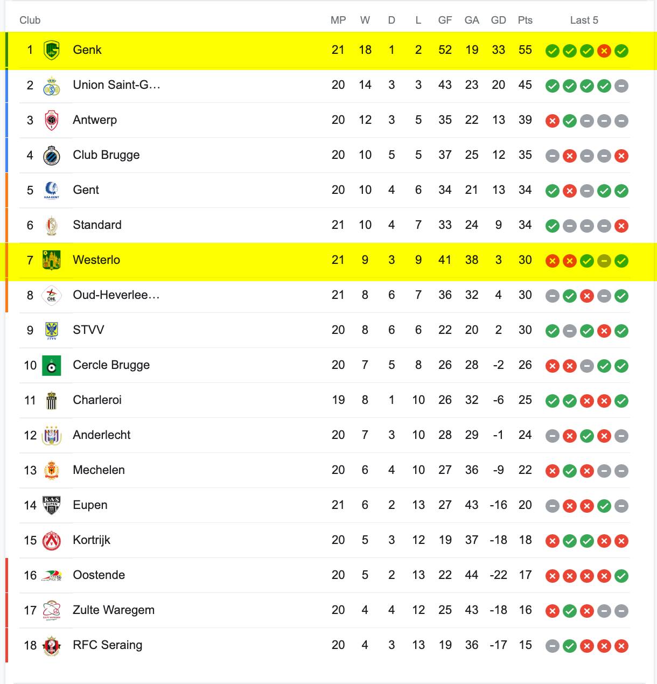Click the RFC Seraing crest icon

coord(52,645)
